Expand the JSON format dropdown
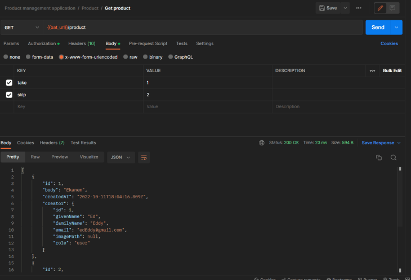This screenshot has width=411, height=280. point(121,157)
